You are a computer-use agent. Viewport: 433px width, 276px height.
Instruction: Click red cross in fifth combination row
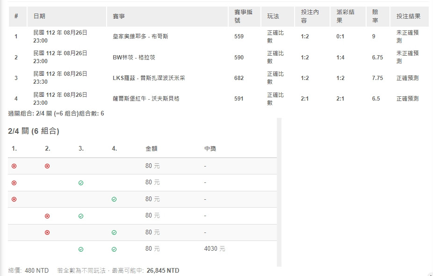(47, 232)
